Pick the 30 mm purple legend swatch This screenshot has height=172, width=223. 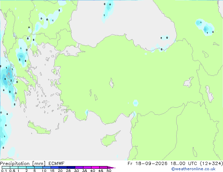click(79, 167)
